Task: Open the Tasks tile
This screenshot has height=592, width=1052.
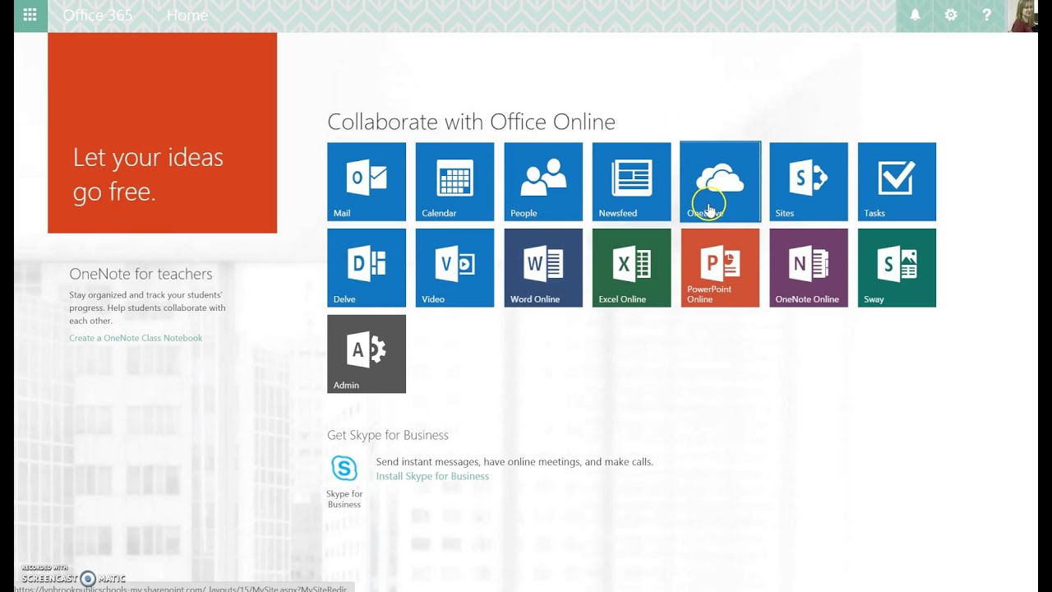Action: point(897,182)
